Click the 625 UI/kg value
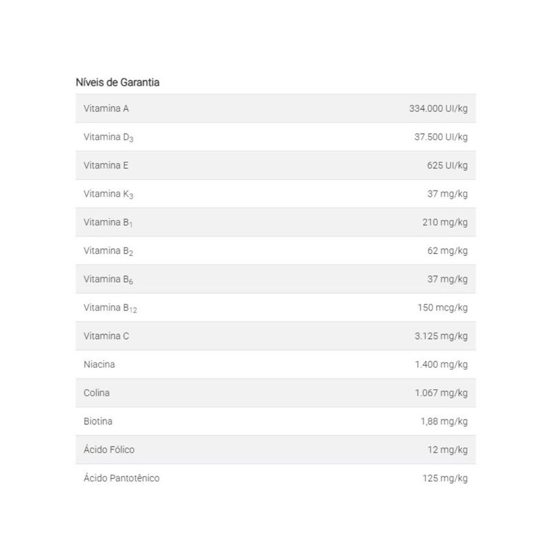The height and width of the screenshot is (552, 552). tap(447, 166)
